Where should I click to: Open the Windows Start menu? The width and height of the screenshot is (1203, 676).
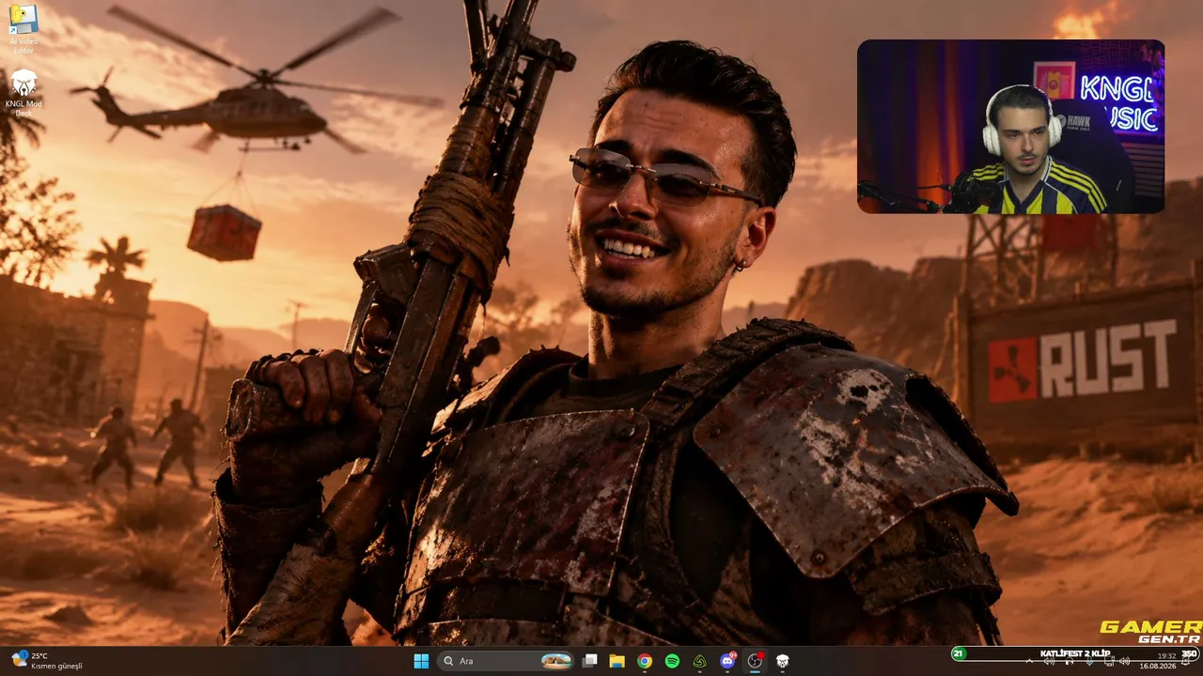(x=421, y=661)
